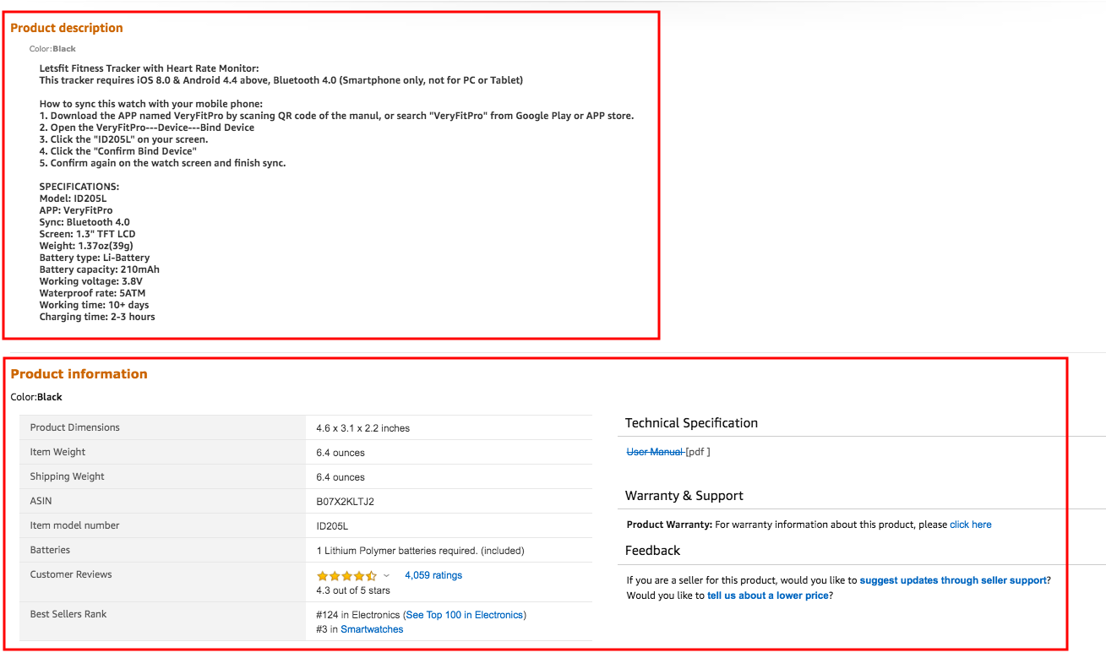Select the model number ID205L
Screen dimensions: 1106x658
(334, 525)
